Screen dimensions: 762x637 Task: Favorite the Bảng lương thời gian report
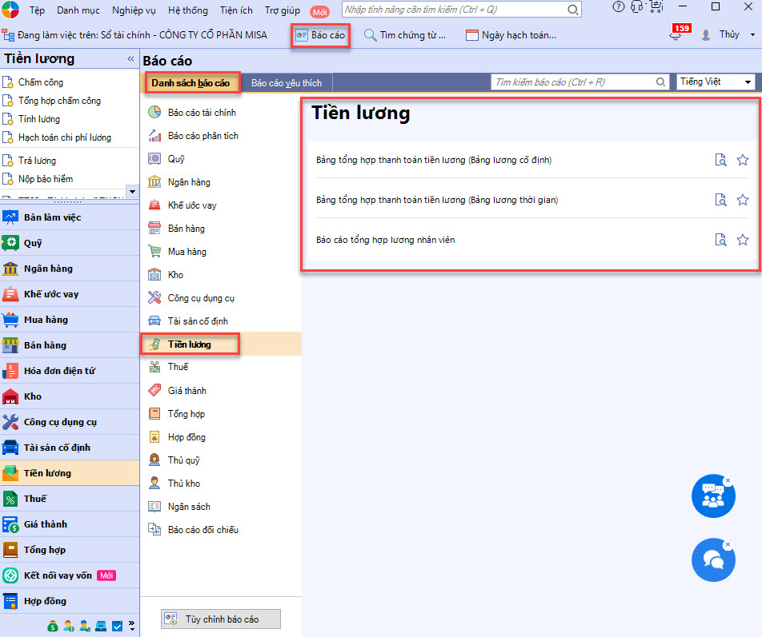(743, 200)
